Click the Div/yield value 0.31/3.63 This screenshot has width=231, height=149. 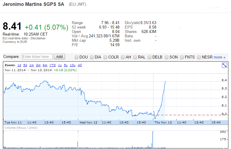(x=148, y=23)
